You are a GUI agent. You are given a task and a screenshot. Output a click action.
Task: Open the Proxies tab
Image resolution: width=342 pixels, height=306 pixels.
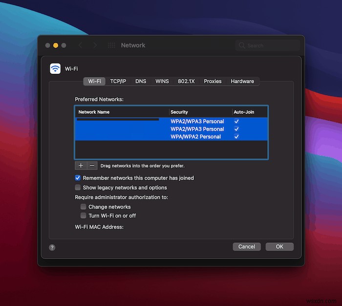click(x=213, y=81)
